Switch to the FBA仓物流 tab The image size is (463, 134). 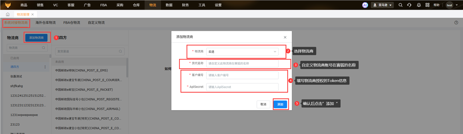click(72, 22)
